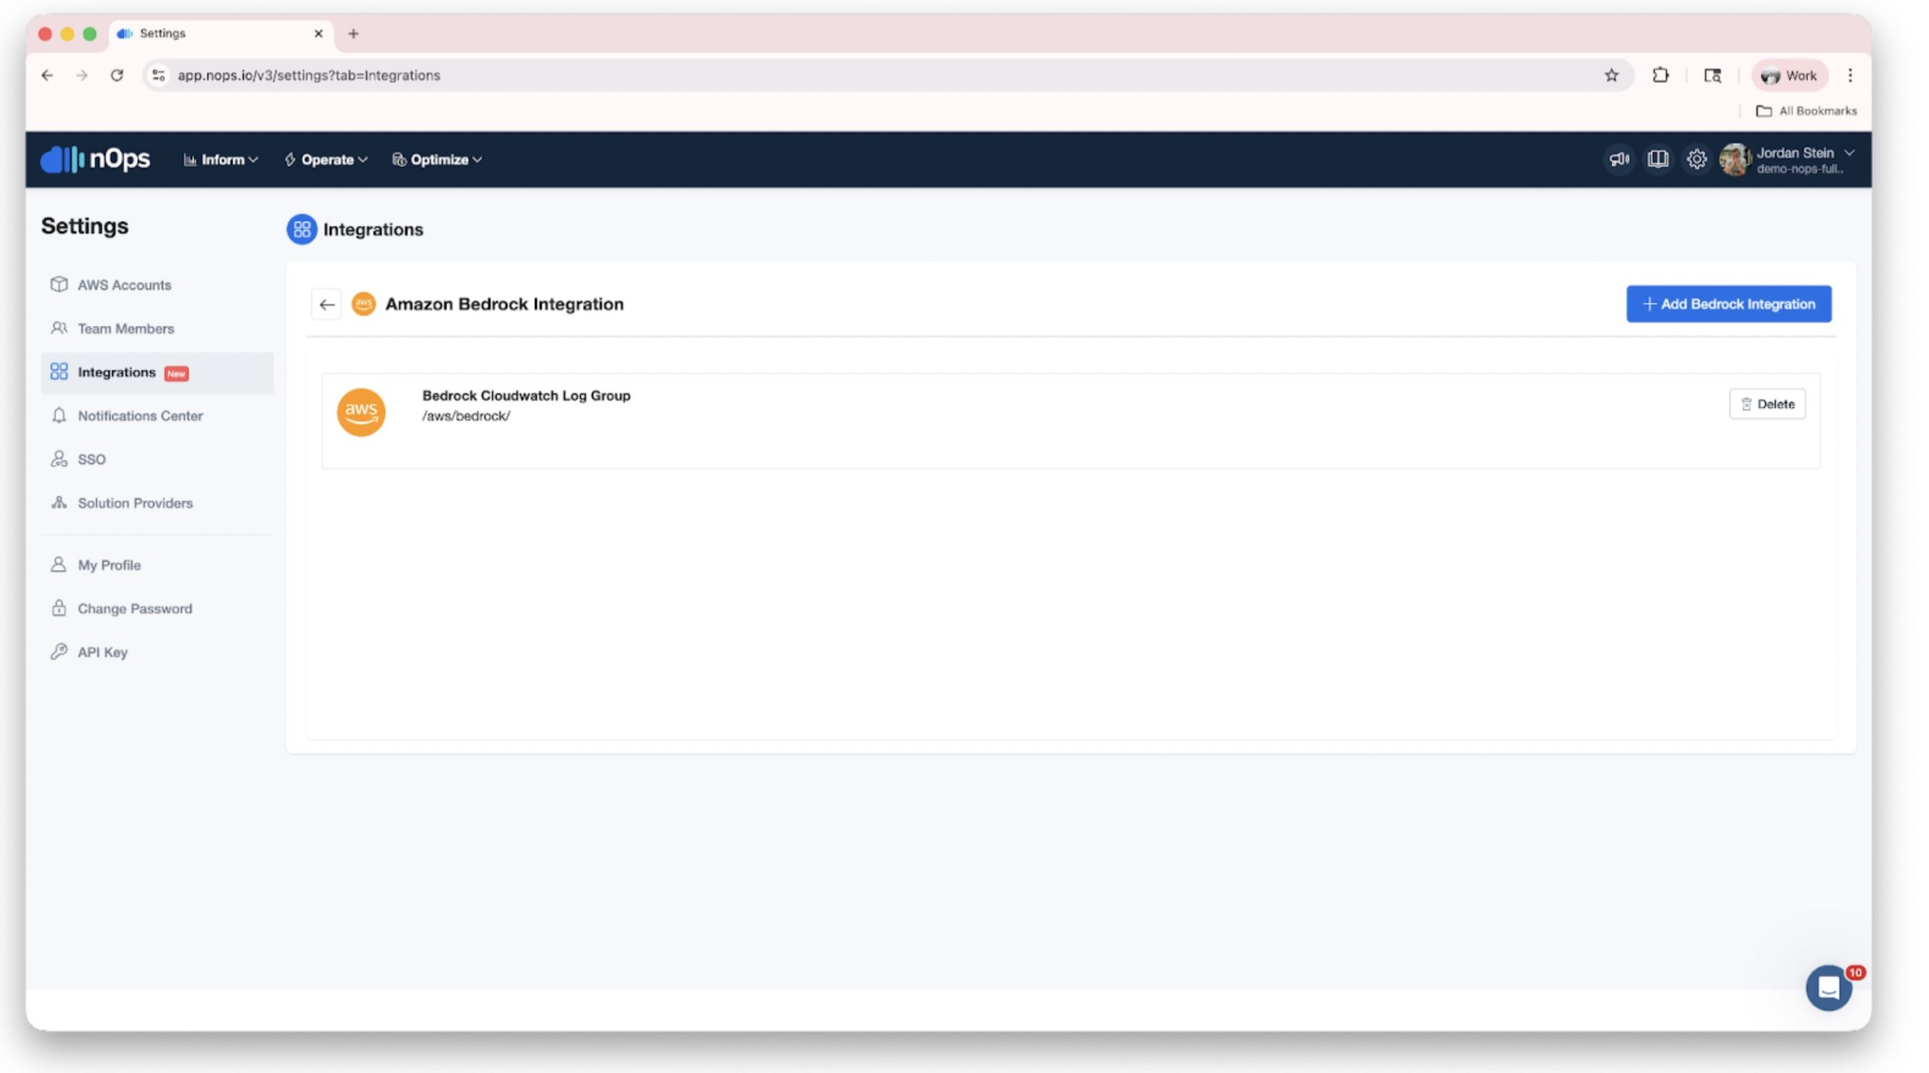Expand the Inform menu
Image resolution: width=1929 pixels, height=1073 pixels.
(x=221, y=160)
